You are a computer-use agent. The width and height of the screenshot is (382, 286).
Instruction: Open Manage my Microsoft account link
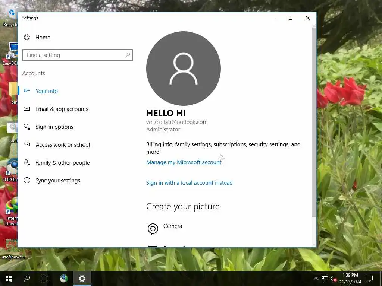point(184,162)
